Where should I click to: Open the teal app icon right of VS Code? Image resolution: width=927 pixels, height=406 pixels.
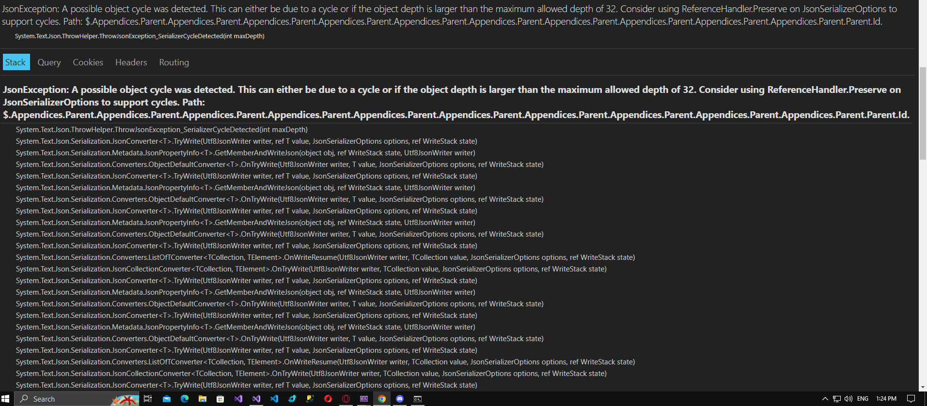coord(292,399)
